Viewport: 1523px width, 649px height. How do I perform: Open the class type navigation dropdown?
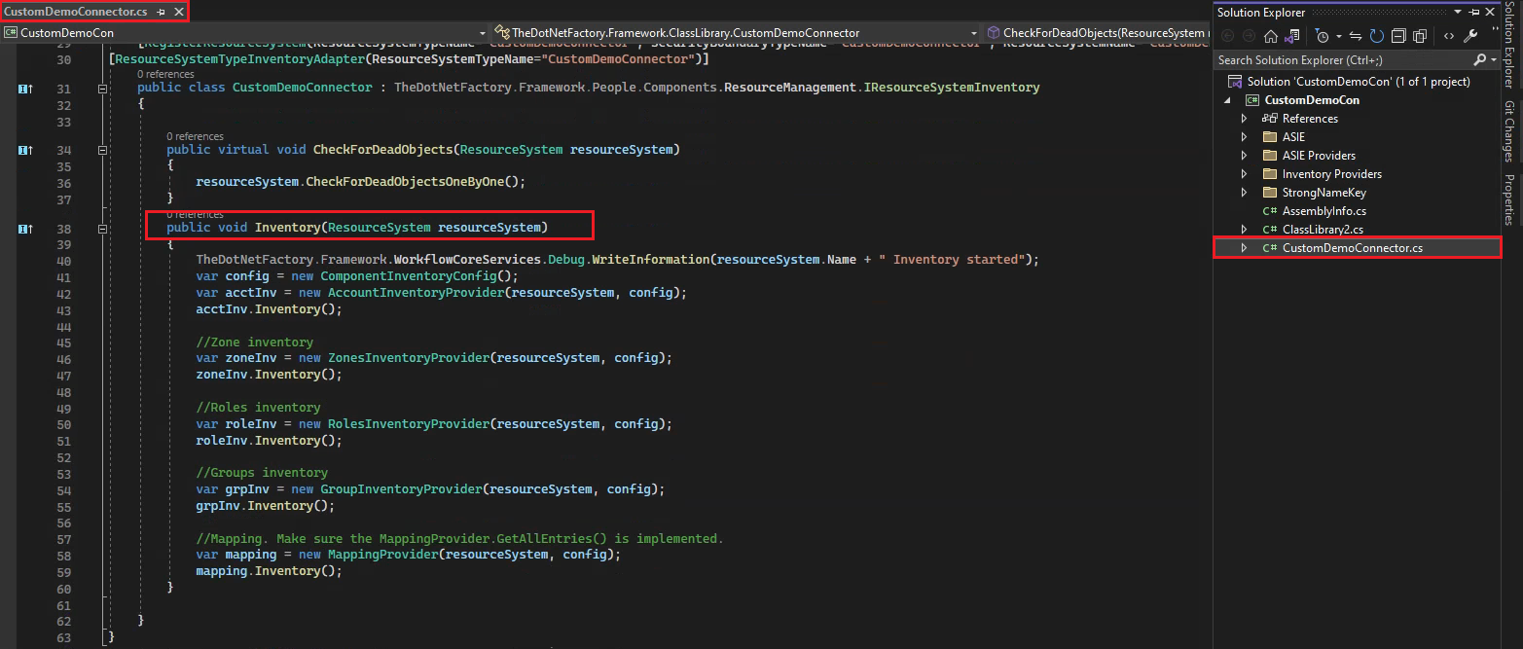point(974,32)
